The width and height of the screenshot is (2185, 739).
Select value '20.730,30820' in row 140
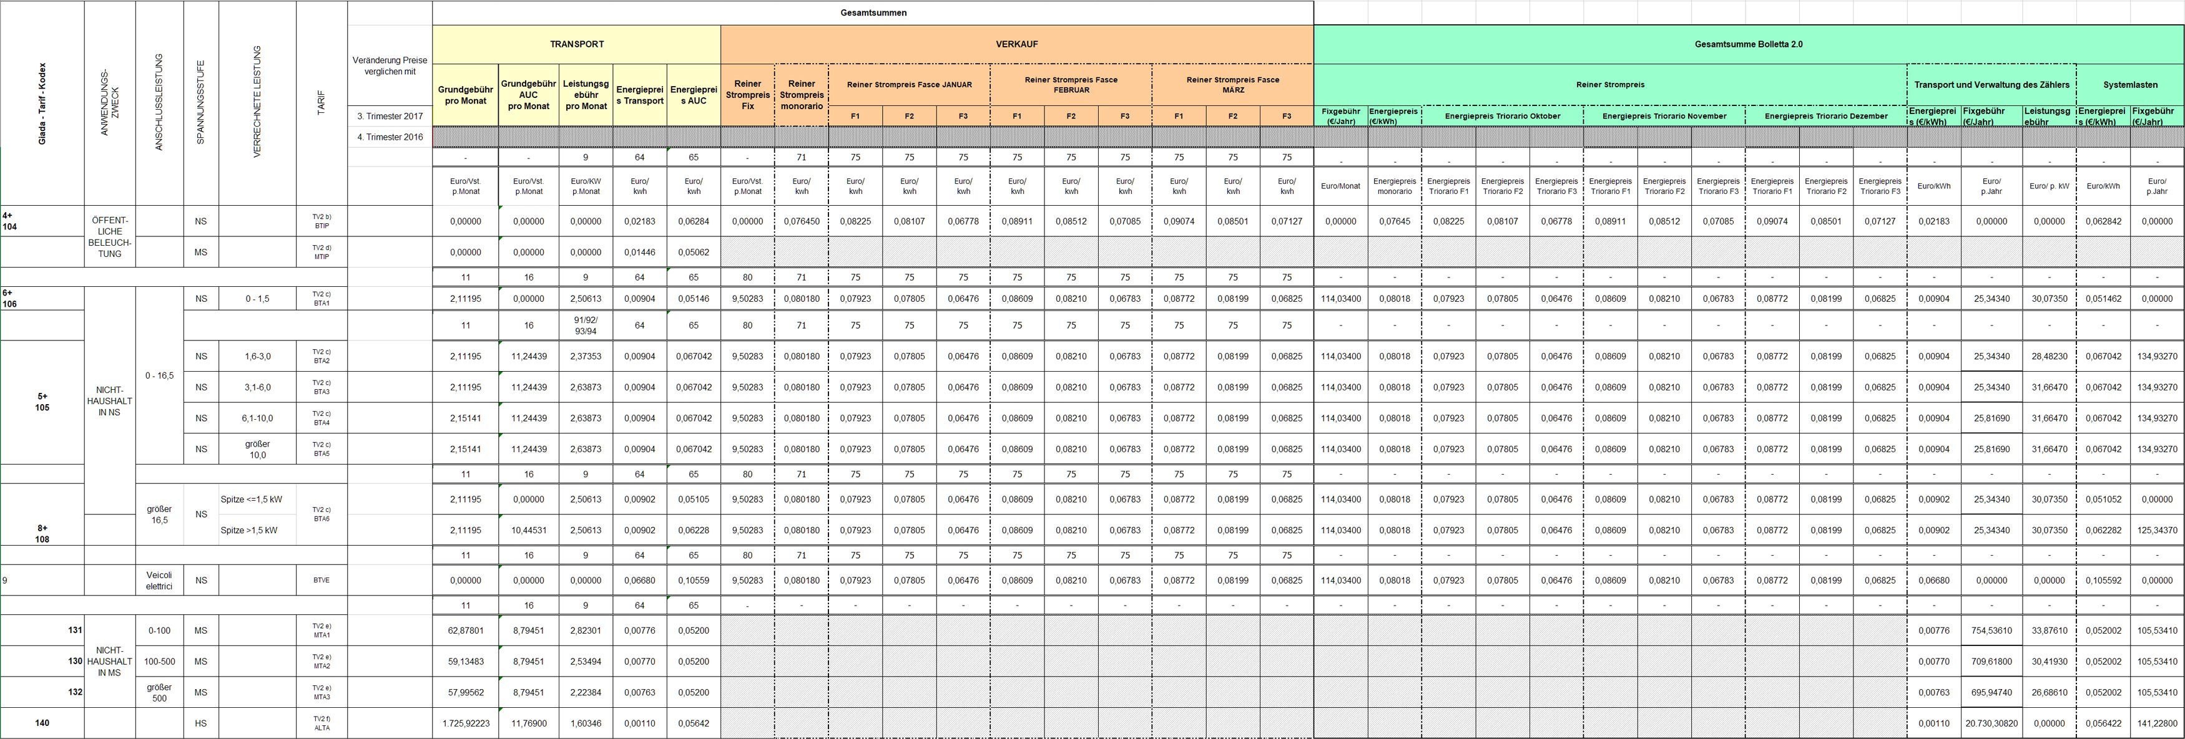coord(1991,723)
